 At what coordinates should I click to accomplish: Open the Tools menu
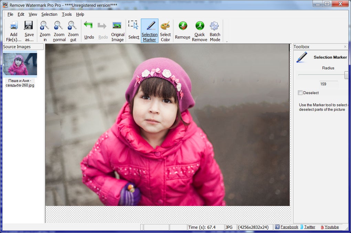coord(67,14)
